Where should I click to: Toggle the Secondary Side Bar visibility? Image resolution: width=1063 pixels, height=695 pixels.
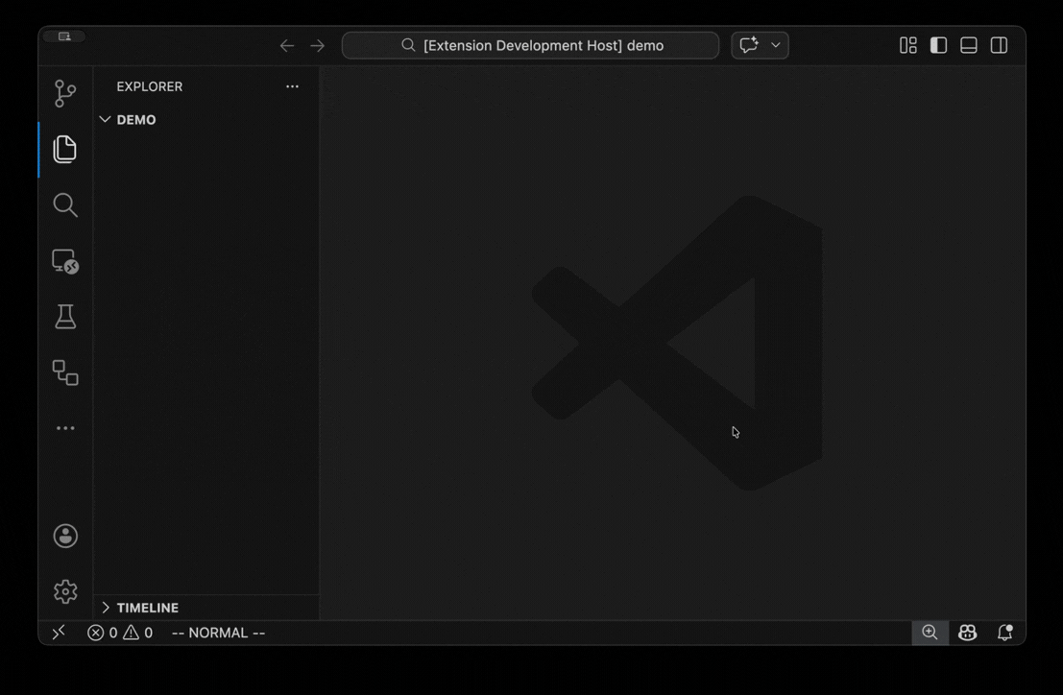(999, 44)
